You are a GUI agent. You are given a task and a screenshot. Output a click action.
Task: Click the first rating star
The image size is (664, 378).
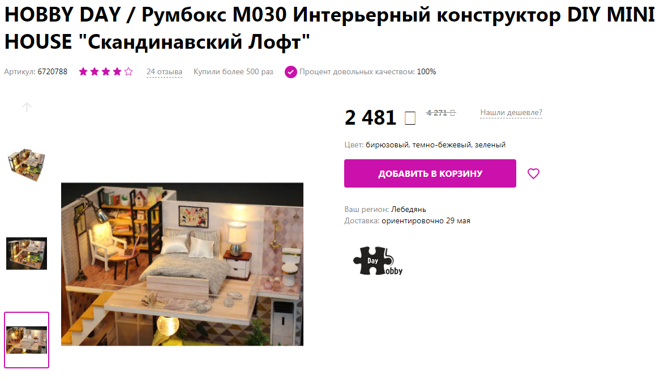coord(83,71)
